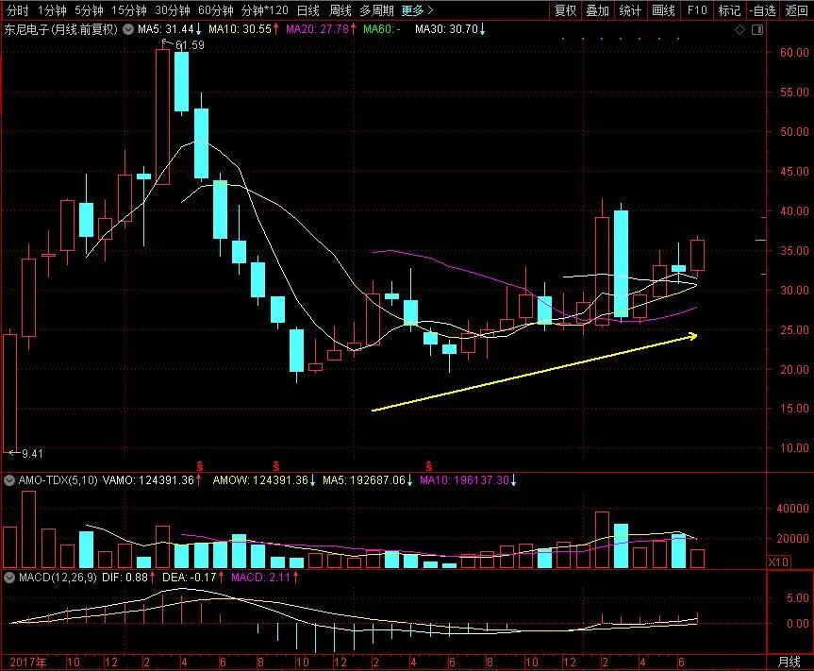Click the 9.41 low price label
Screen dimensions: 814x671
[32, 453]
